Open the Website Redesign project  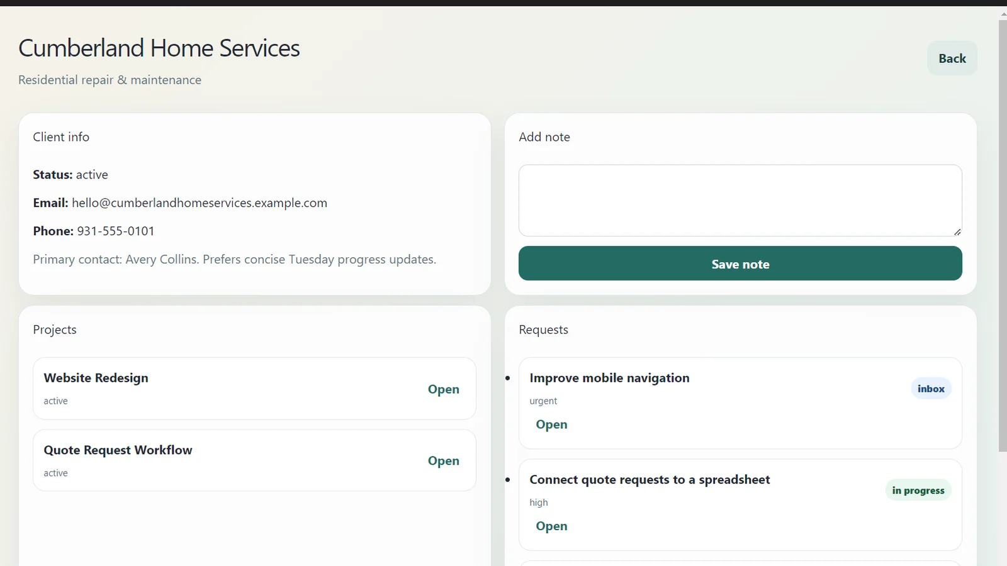443,389
